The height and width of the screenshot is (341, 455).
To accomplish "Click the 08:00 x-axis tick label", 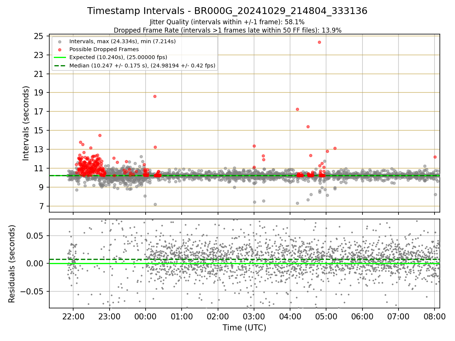I will [435, 316].
